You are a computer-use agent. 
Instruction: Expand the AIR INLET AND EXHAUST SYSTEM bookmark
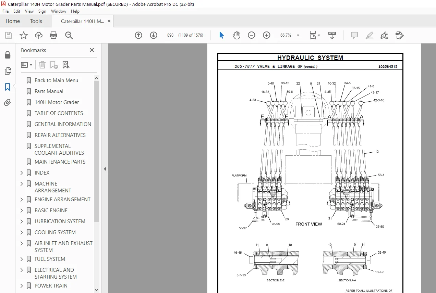[x=22, y=243]
